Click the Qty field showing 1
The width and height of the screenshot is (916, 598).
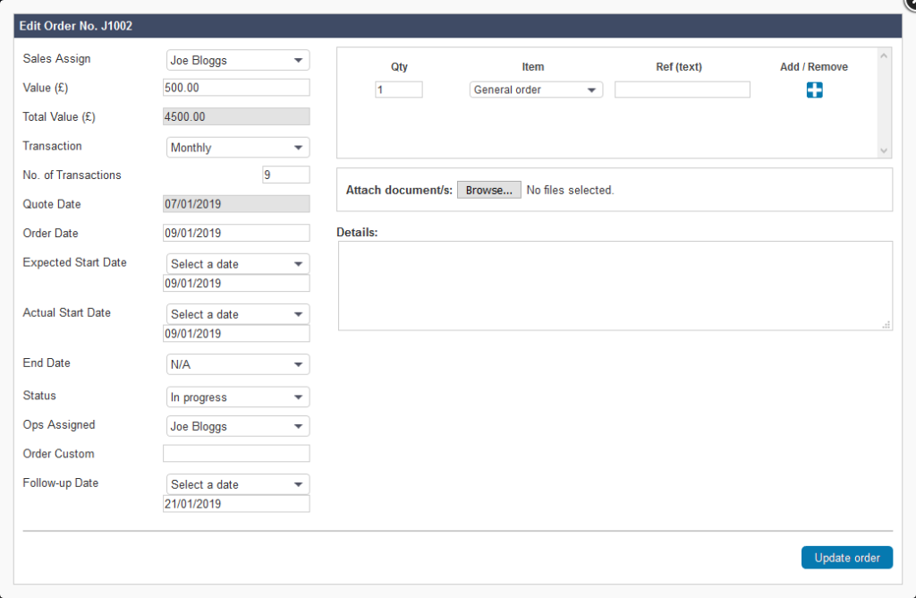pos(399,90)
